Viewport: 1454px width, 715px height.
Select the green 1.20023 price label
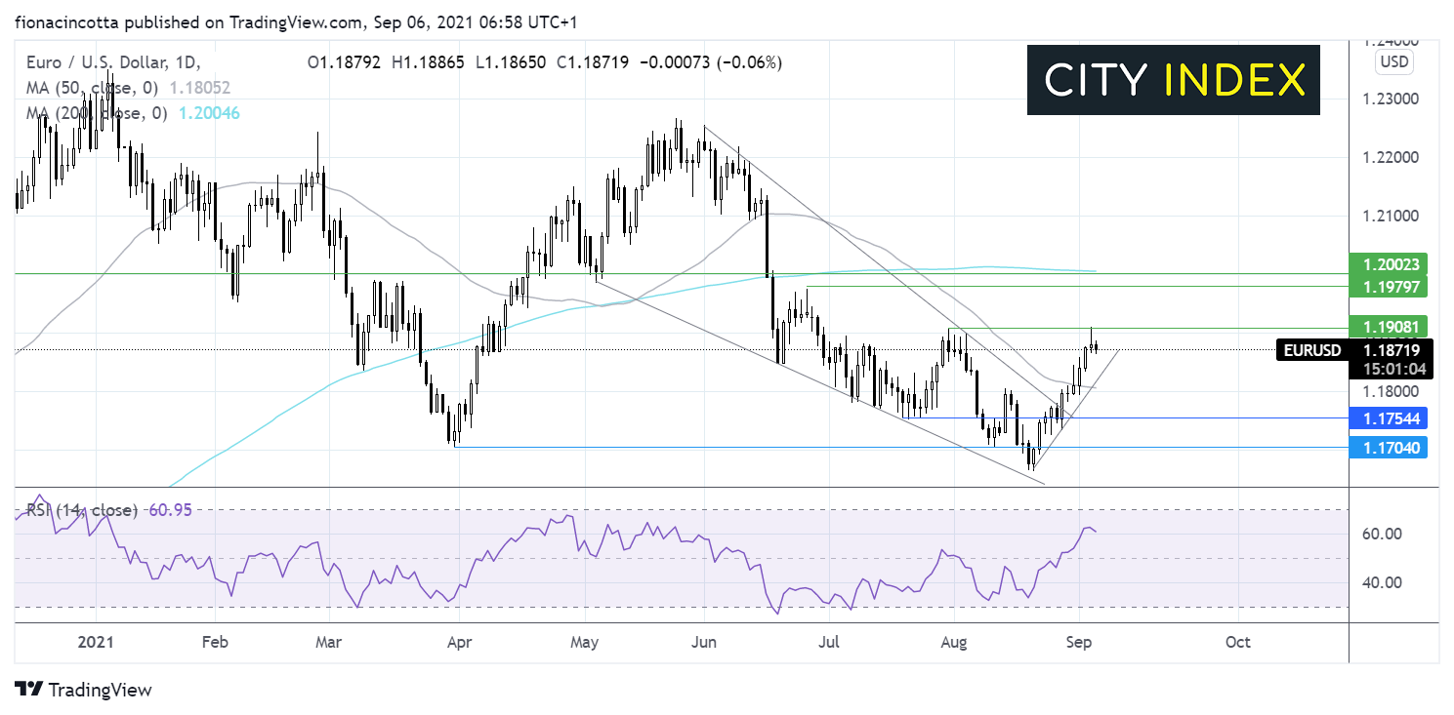[x=1388, y=263]
